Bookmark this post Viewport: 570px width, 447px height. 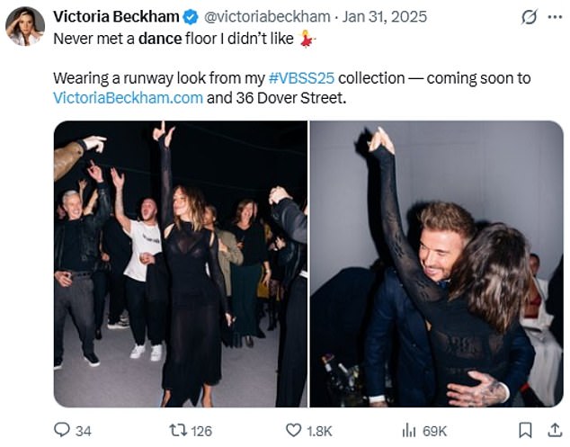click(526, 430)
